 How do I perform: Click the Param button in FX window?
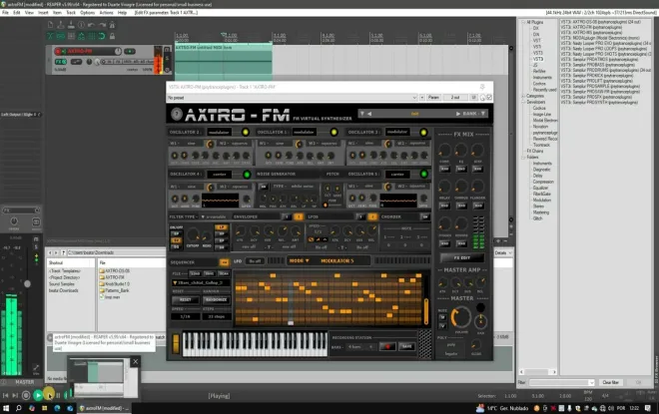point(433,98)
